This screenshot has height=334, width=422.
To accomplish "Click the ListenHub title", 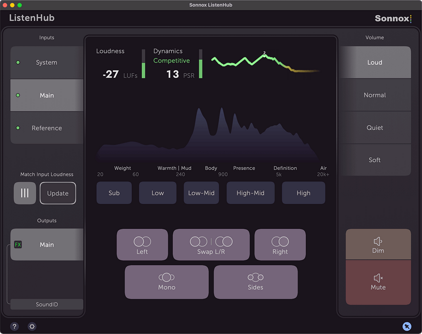I will 32,18.
